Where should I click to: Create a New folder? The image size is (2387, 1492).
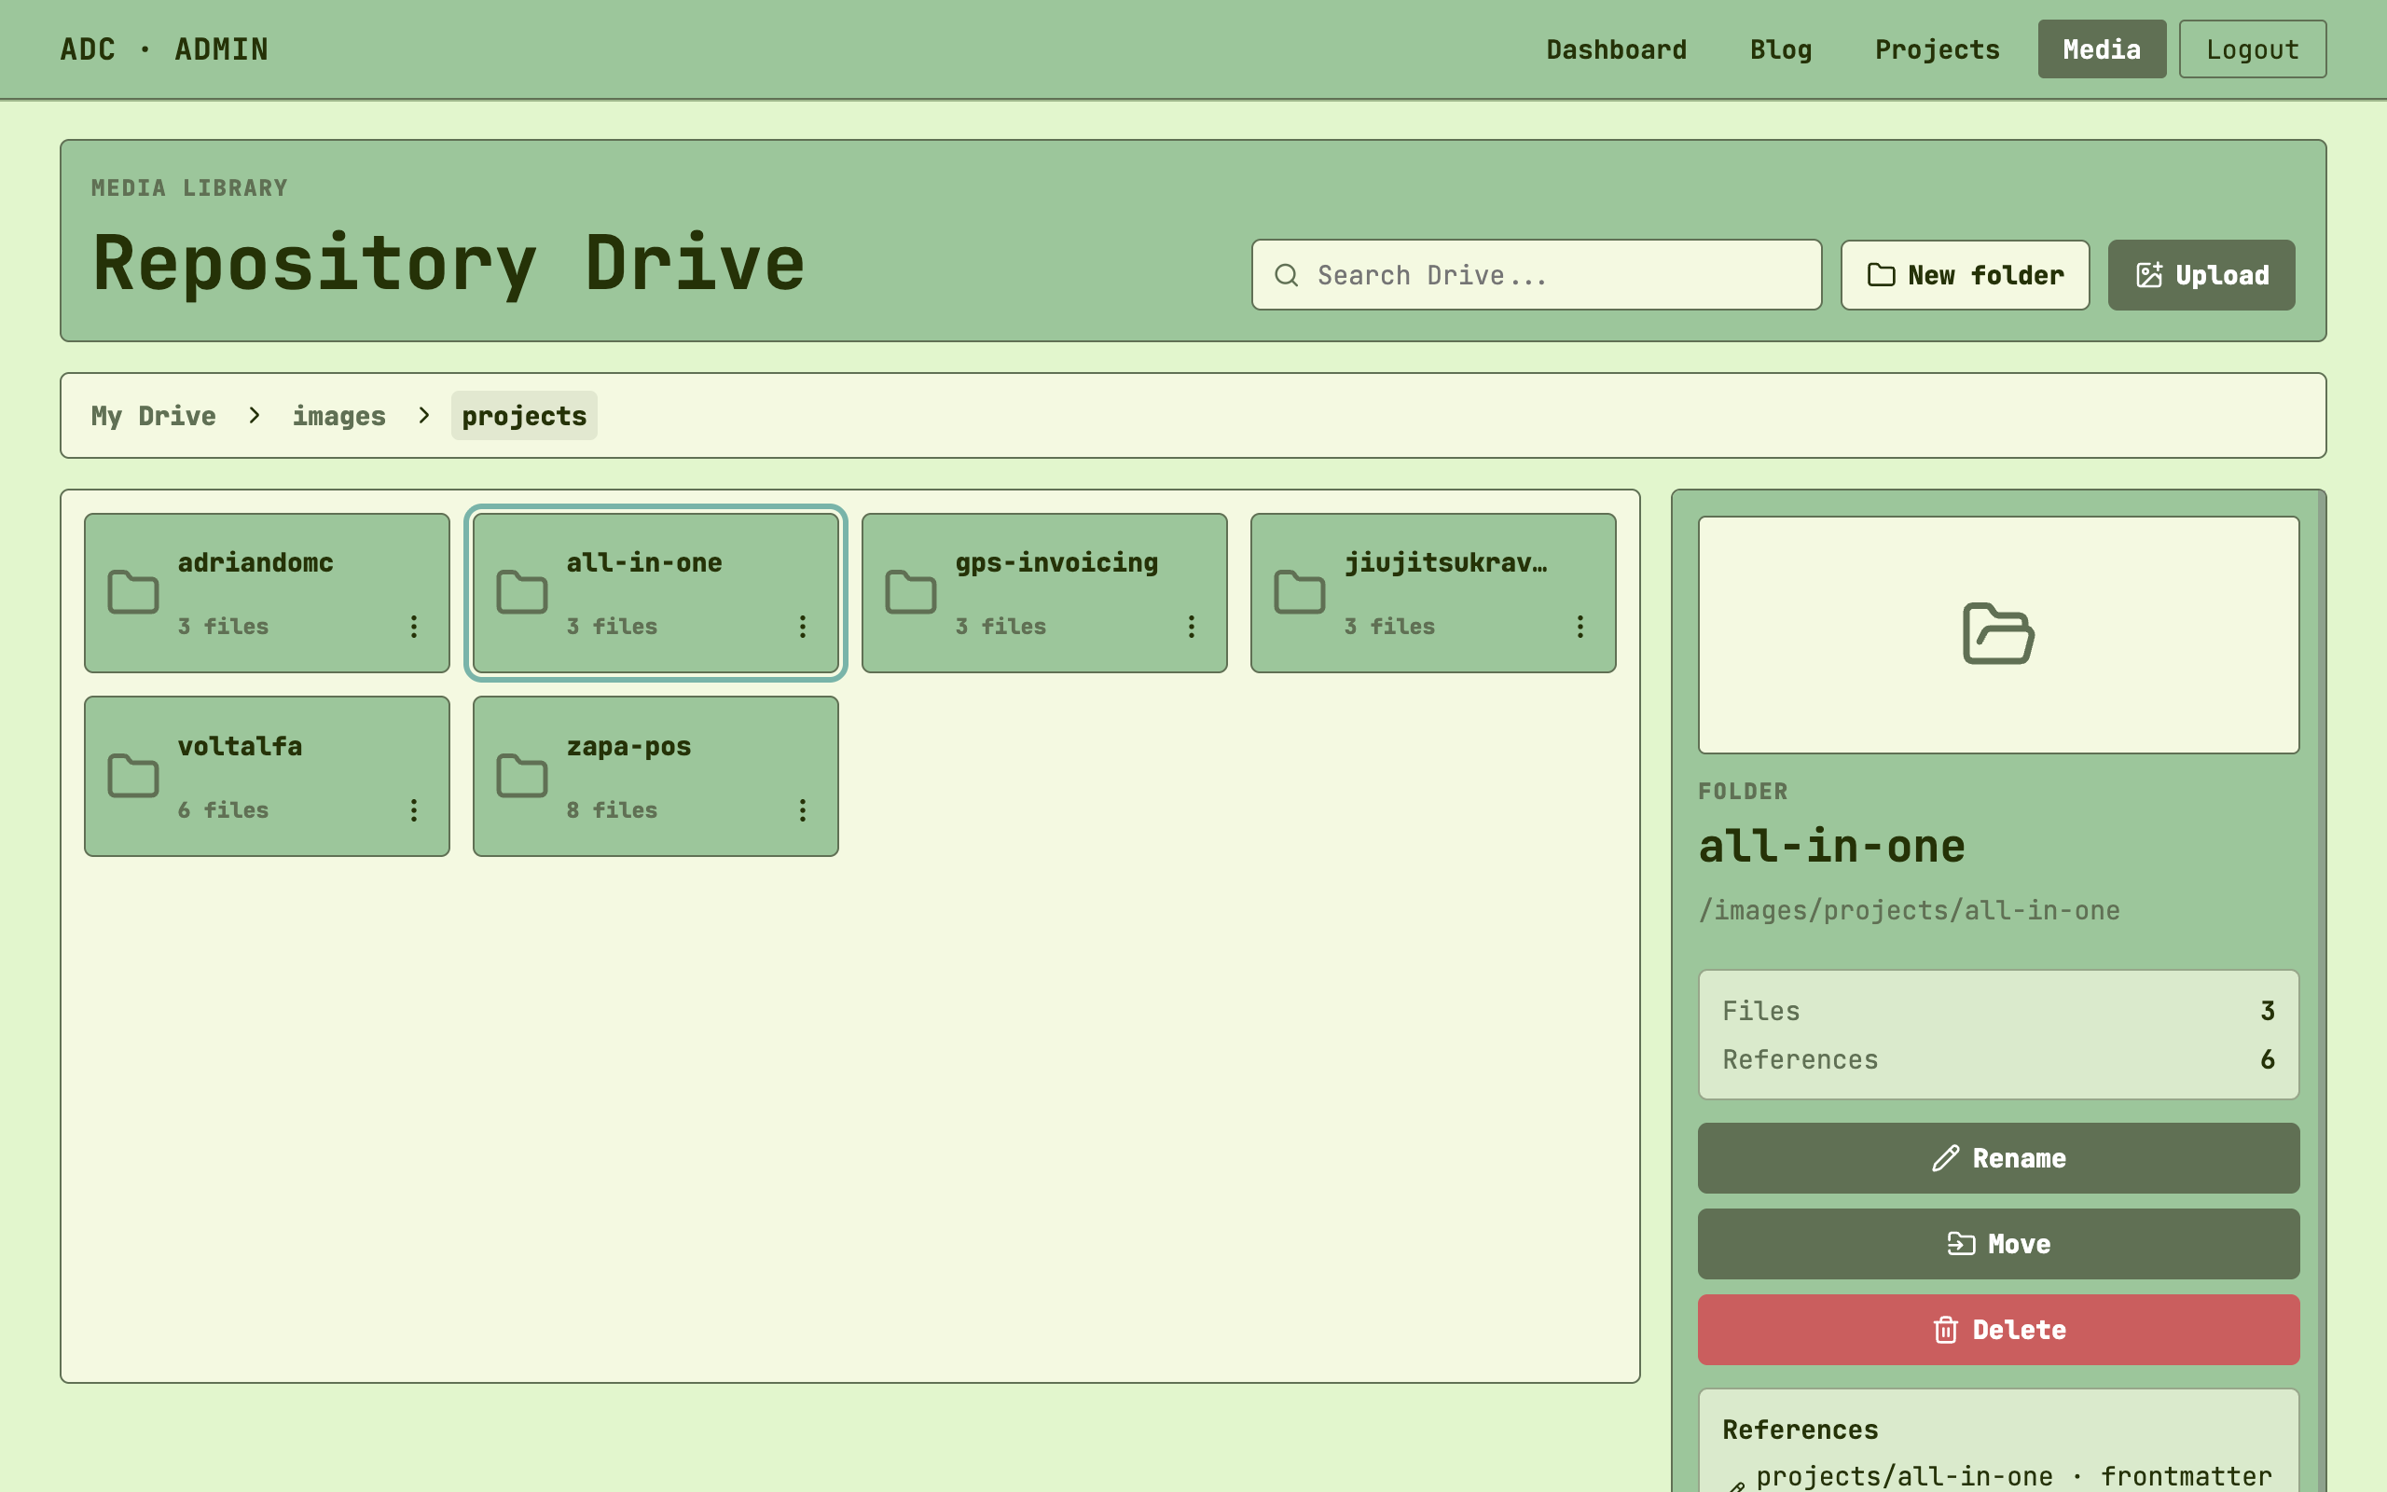(1964, 275)
